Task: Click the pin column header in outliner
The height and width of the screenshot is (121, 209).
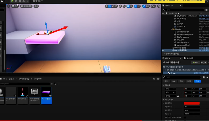Action: 166,13
